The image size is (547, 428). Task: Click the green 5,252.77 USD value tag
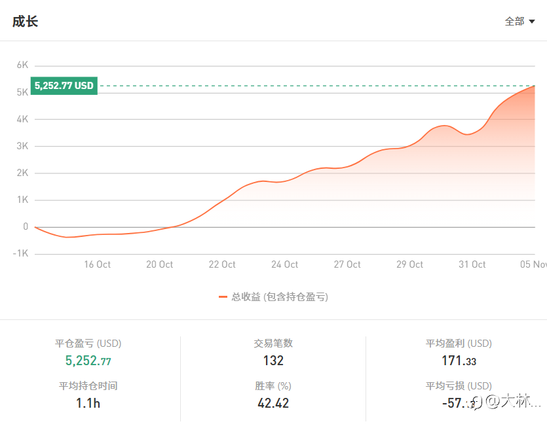pyautogui.click(x=64, y=86)
